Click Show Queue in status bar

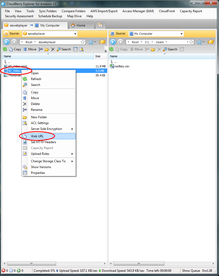[191, 270]
